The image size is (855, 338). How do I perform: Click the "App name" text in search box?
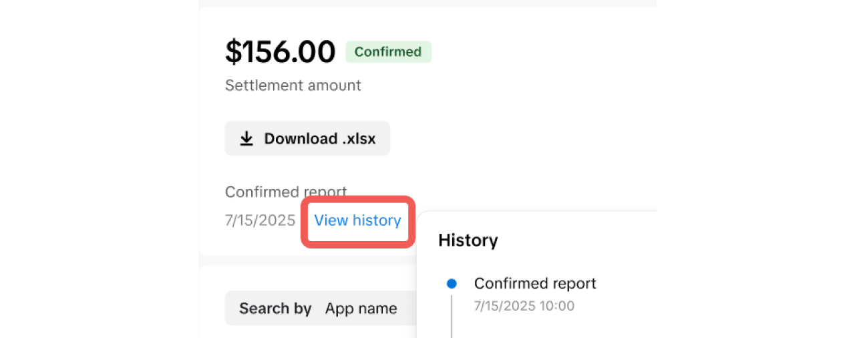pyautogui.click(x=361, y=309)
